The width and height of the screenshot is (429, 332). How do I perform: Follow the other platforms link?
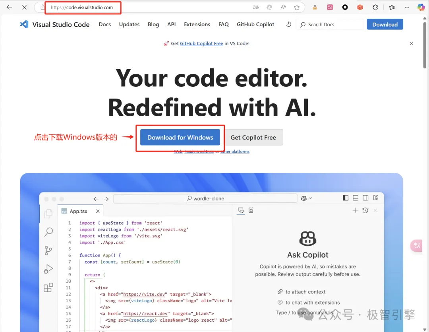(x=235, y=151)
